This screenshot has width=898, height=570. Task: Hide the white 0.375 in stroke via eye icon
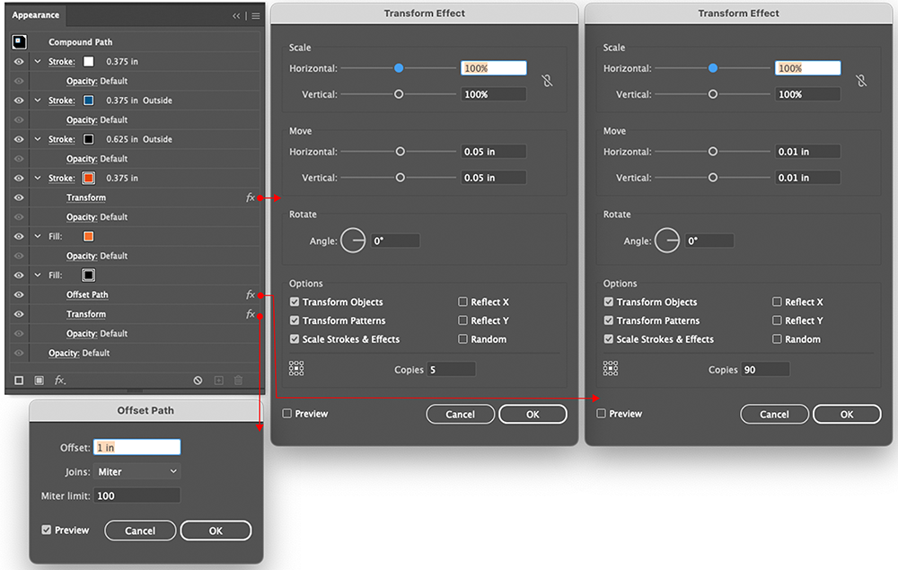coord(19,62)
